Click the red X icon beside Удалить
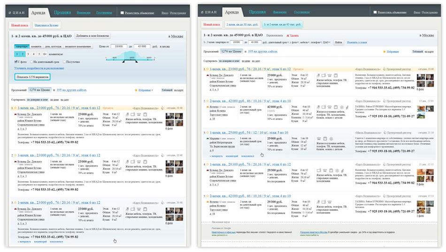Viewport: 446px width, 252px height. (288, 35)
